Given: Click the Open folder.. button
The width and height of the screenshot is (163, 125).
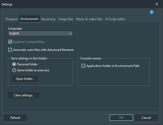Looking at the screenshot, I should (25, 79).
